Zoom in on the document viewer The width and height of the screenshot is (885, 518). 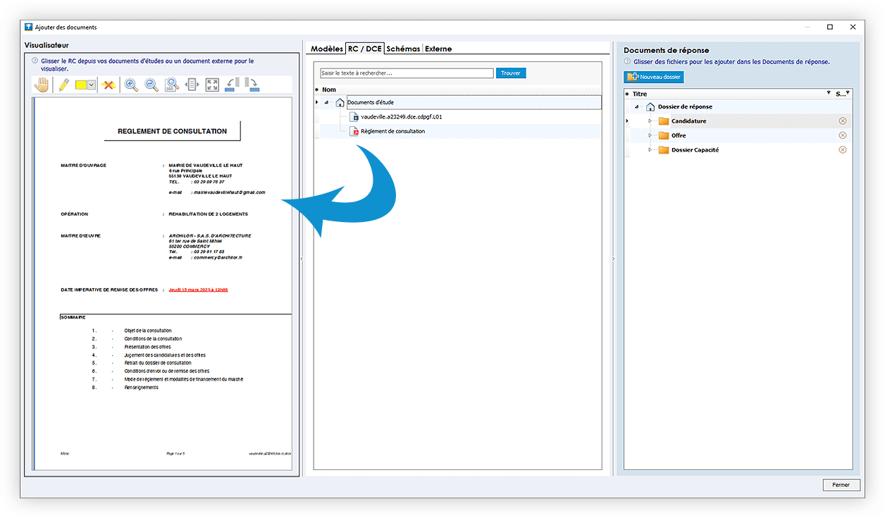131,85
